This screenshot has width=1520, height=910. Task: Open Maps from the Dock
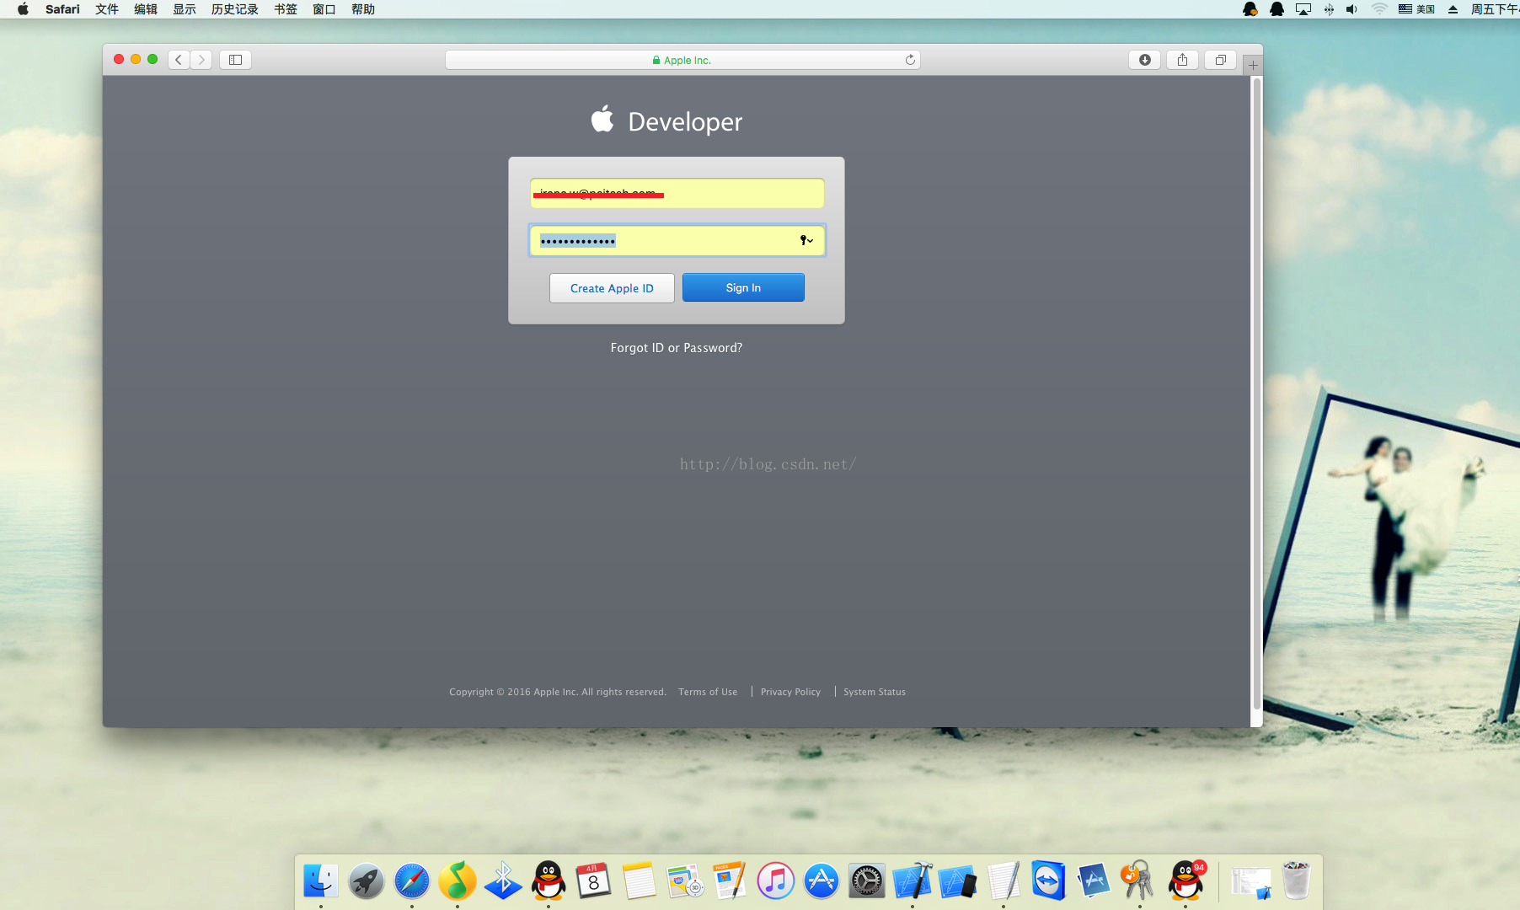684,881
